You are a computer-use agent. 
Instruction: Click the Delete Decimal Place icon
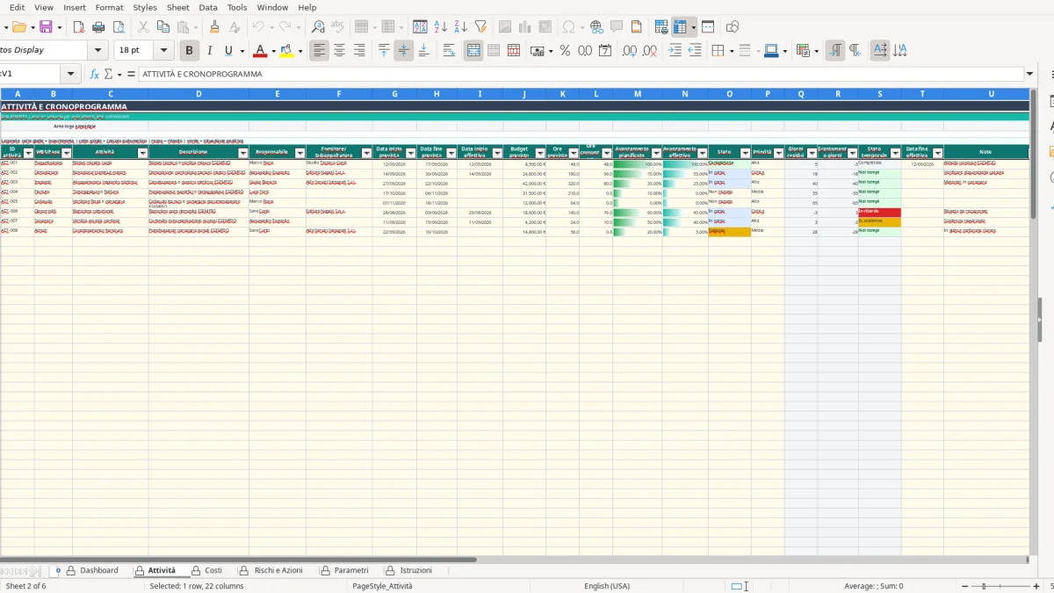650,51
